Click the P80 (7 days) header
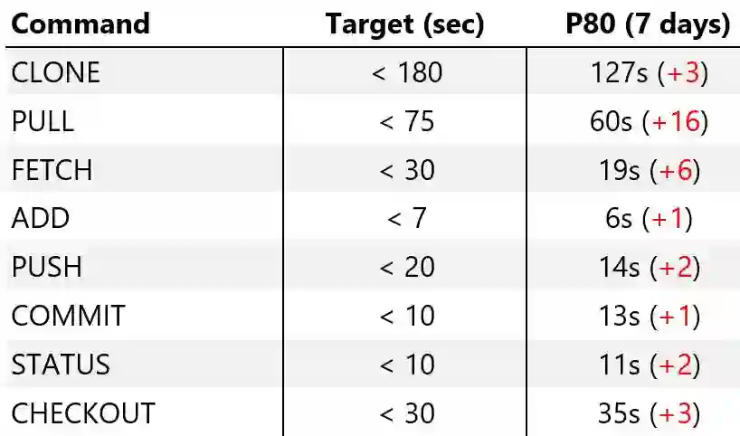The height and width of the screenshot is (436, 740). (x=648, y=24)
